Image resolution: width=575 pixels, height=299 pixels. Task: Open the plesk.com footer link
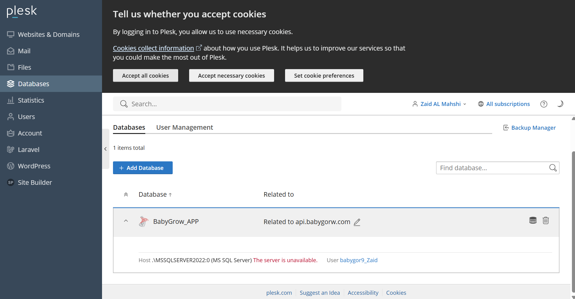click(279, 293)
